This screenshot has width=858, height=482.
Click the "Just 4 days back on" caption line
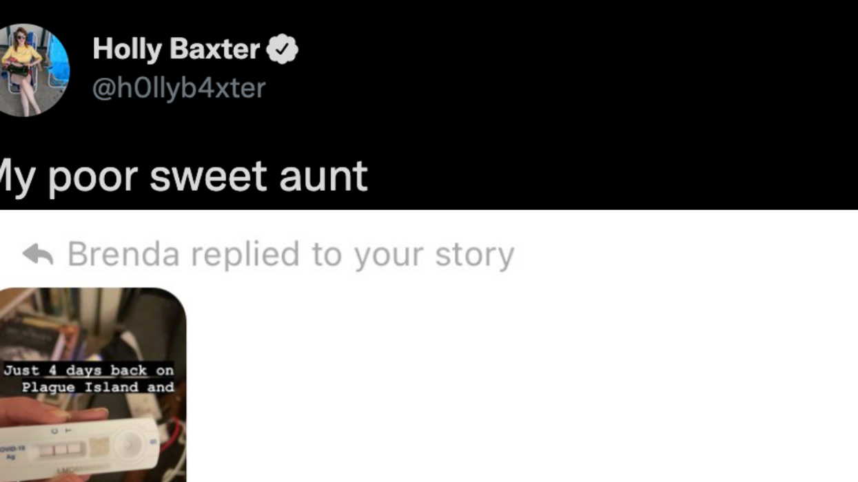88,370
